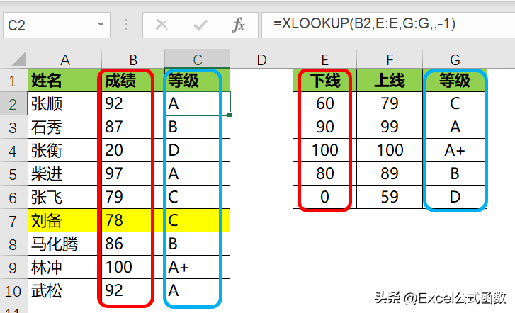This screenshot has height=313, width=515.
Task: Select column A header
Action: click(64, 59)
